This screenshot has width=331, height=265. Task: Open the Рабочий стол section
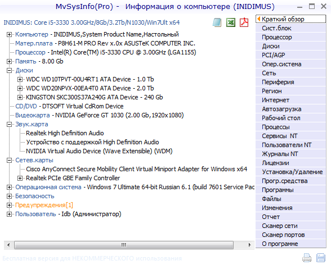[290, 118]
